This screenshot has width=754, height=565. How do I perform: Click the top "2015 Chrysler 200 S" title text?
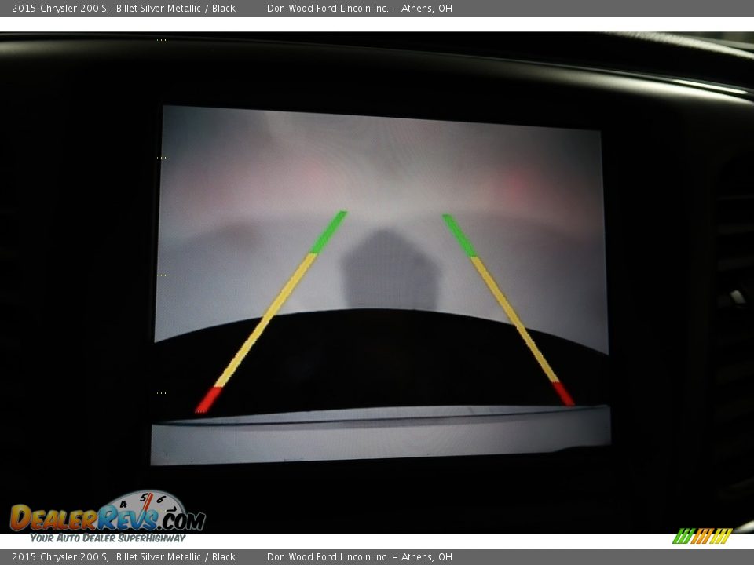(60, 9)
